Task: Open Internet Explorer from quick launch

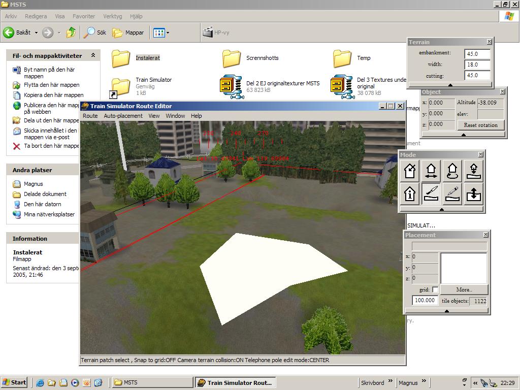Action: click(40, 383)
